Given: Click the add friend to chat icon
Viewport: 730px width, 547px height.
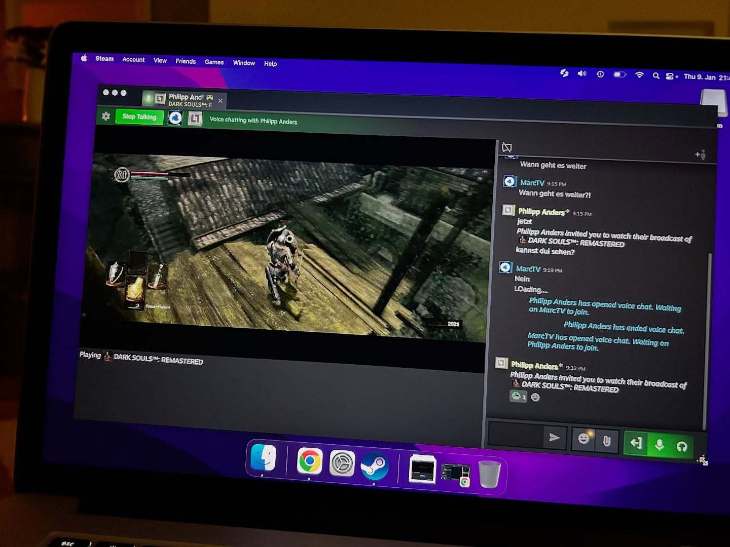Looking at the screenshot, I should point(700,154).
